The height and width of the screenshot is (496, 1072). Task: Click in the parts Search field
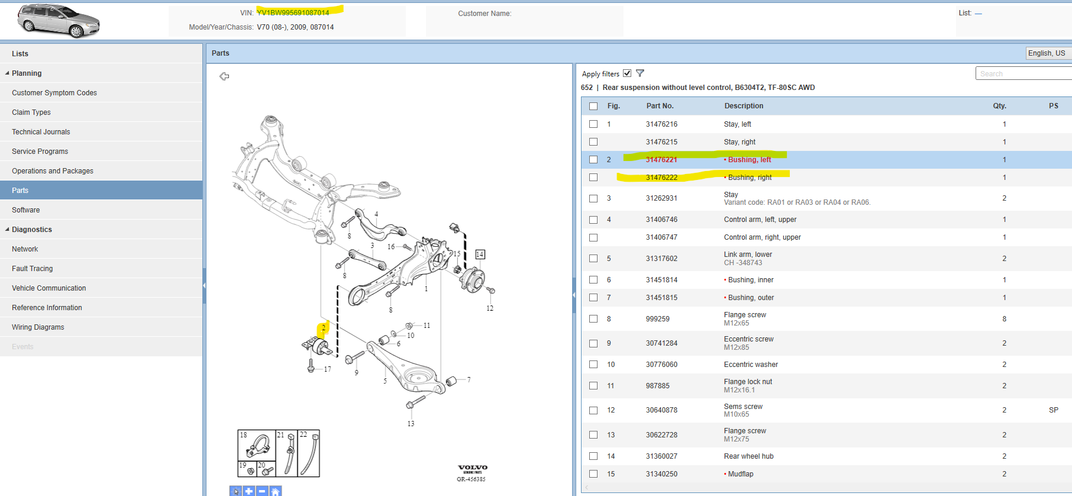click(x=1023, y=73)
